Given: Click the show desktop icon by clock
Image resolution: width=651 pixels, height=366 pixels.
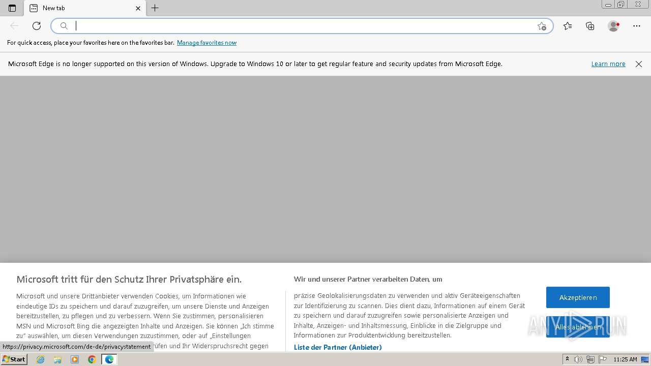Looking at the screenshot, I should click(645, 359).
